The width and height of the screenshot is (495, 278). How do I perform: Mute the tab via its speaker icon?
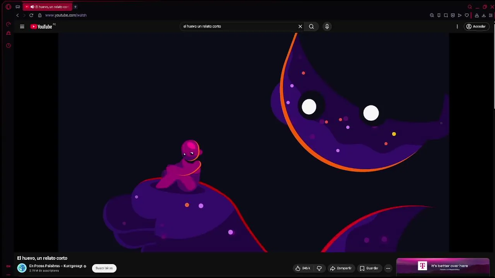pyautogui.click(x=32, y=7)
